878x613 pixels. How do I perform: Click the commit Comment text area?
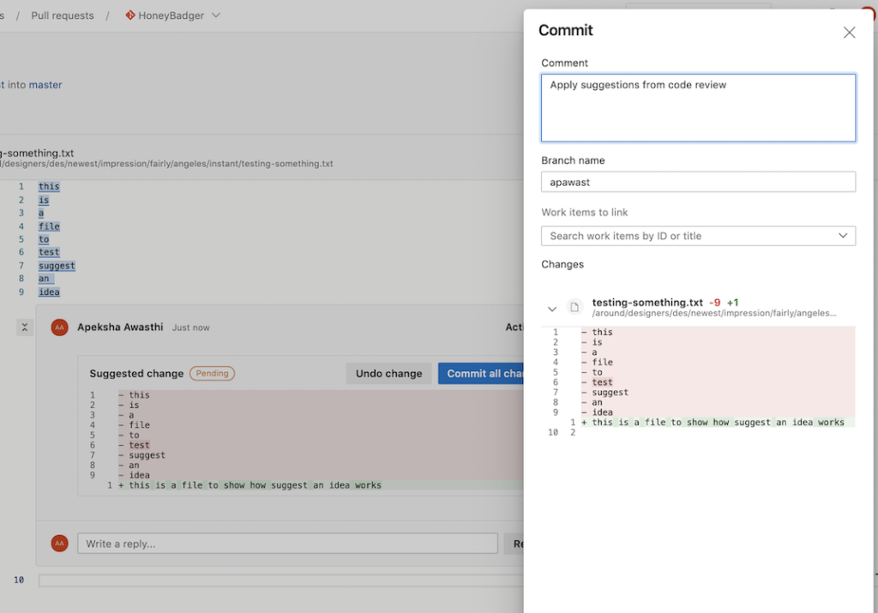point(698,108)
